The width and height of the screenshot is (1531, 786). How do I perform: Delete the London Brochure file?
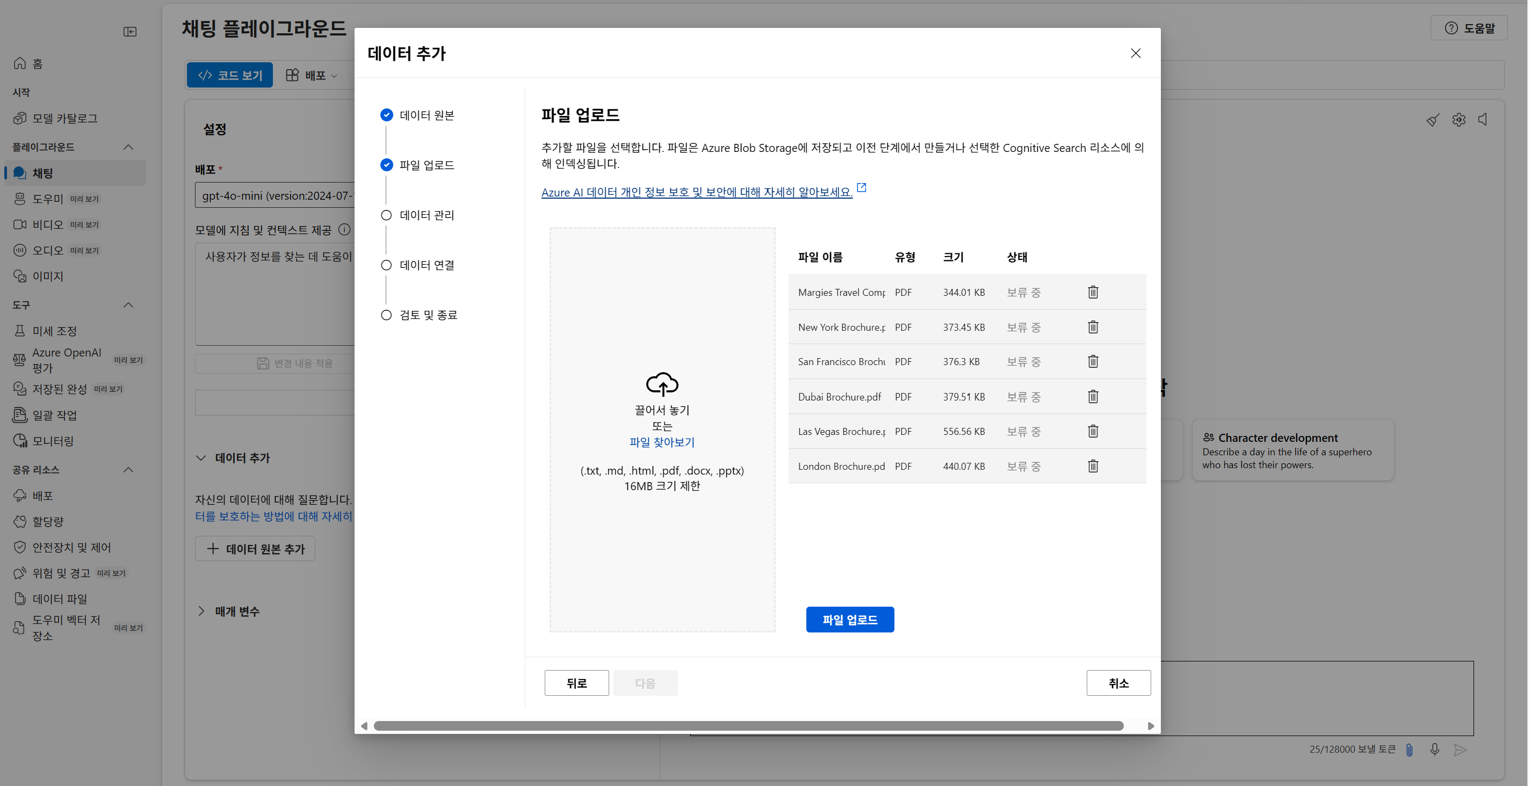(1093, 466)
